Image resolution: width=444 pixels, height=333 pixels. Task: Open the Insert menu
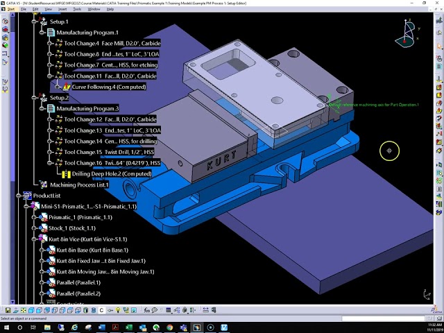(62, 9)
